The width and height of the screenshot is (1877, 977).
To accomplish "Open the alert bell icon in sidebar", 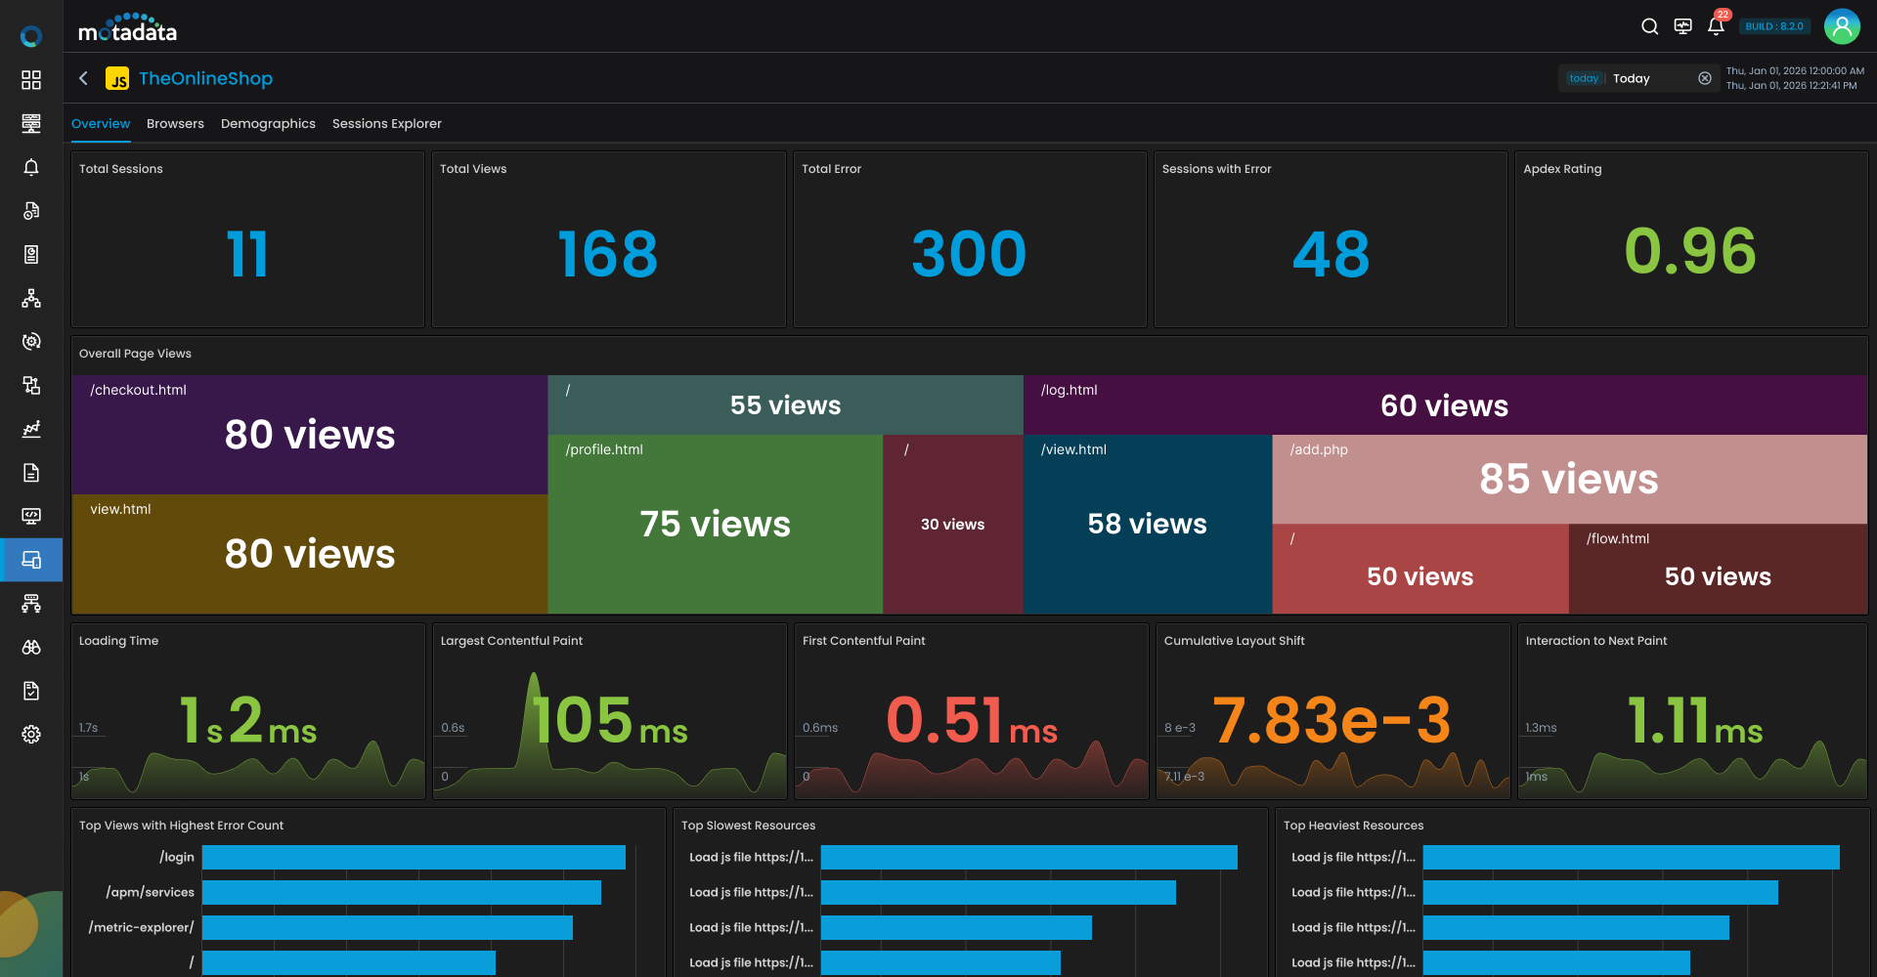I will 31,167.
